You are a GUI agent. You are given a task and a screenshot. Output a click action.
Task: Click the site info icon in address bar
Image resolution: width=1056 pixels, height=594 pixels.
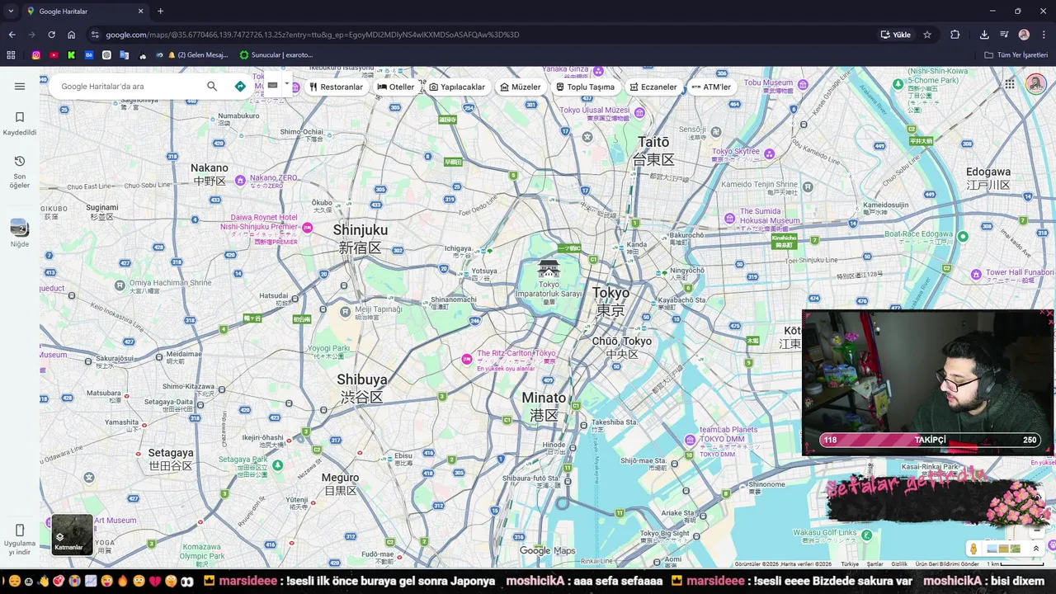click(x=95, y=35)
